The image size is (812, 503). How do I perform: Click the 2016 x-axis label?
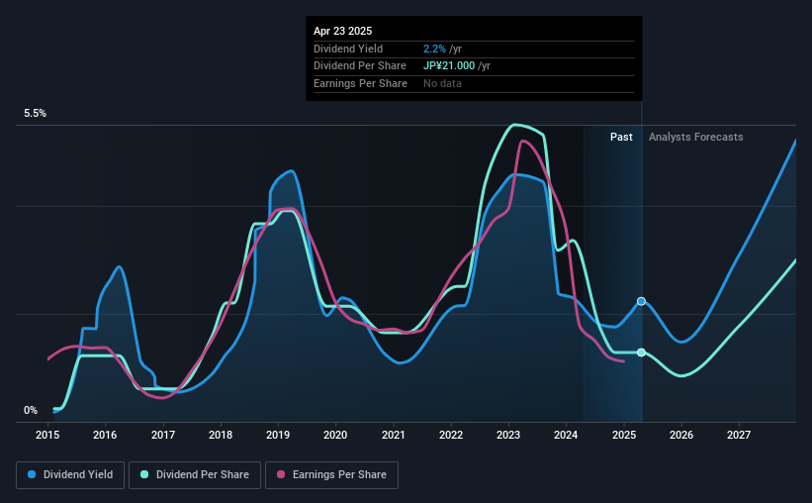click(105, 435)
